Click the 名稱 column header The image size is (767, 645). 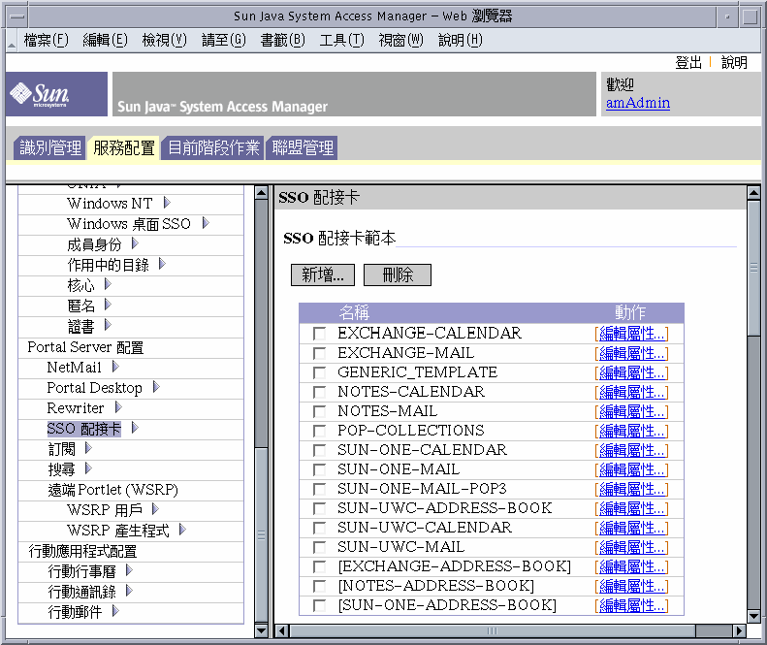click(x=354, y=312)
